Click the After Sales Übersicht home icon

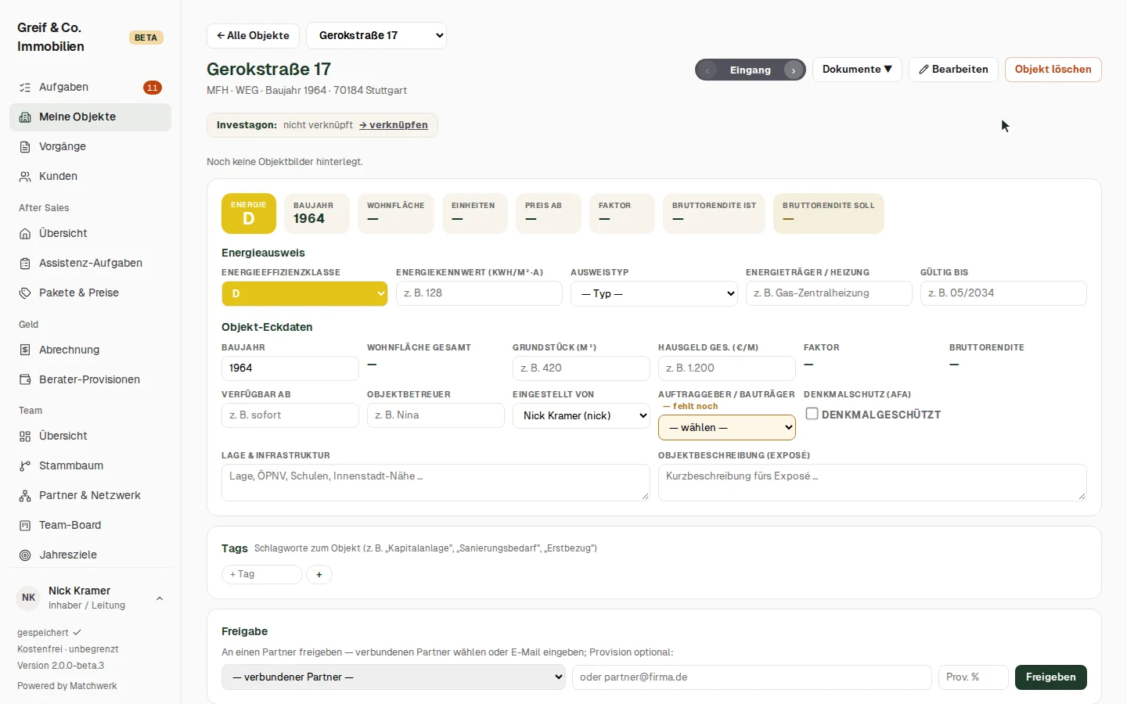[x=25, y=234]
